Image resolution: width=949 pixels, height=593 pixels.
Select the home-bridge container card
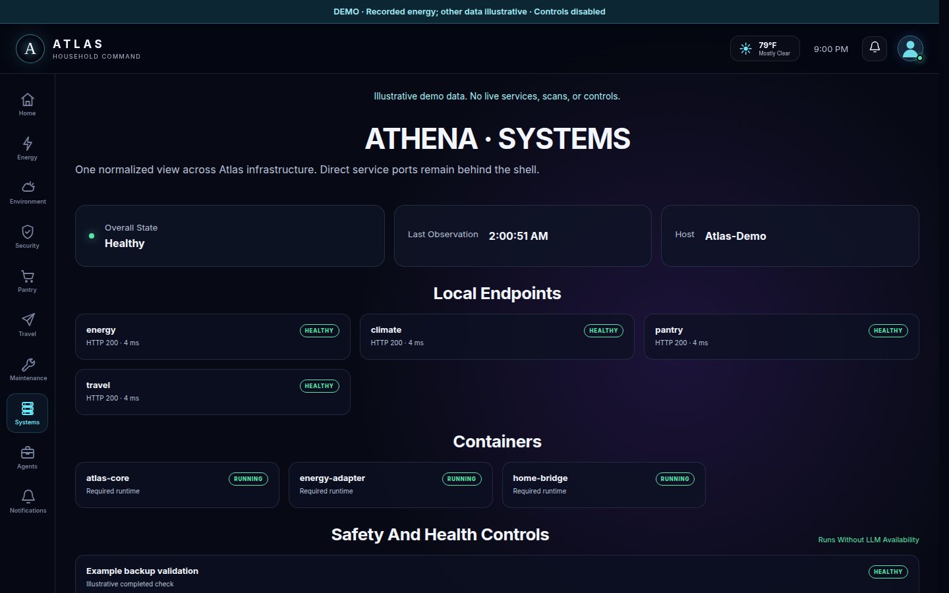[604, 485]
